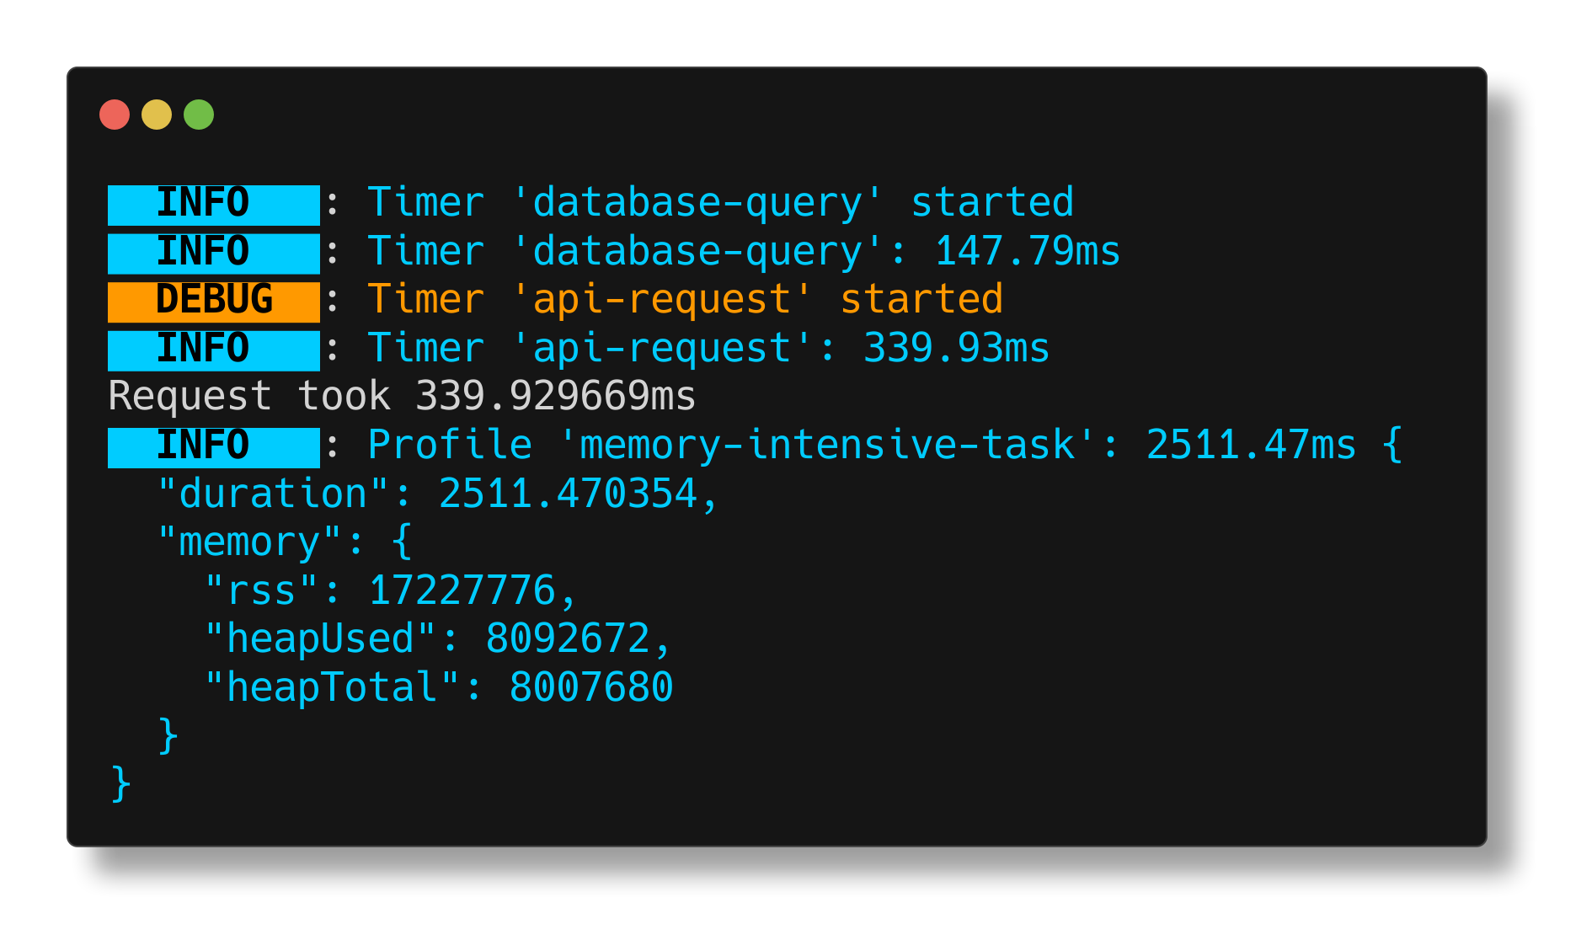Click the red traffic light control
Viewport: 1581px width, 940px height.
[x=115, y=115]
